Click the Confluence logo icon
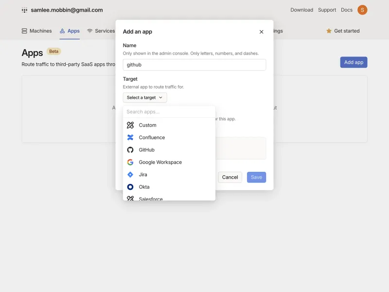The width and height of the screenshot is (389, 292). pos(130,137)
